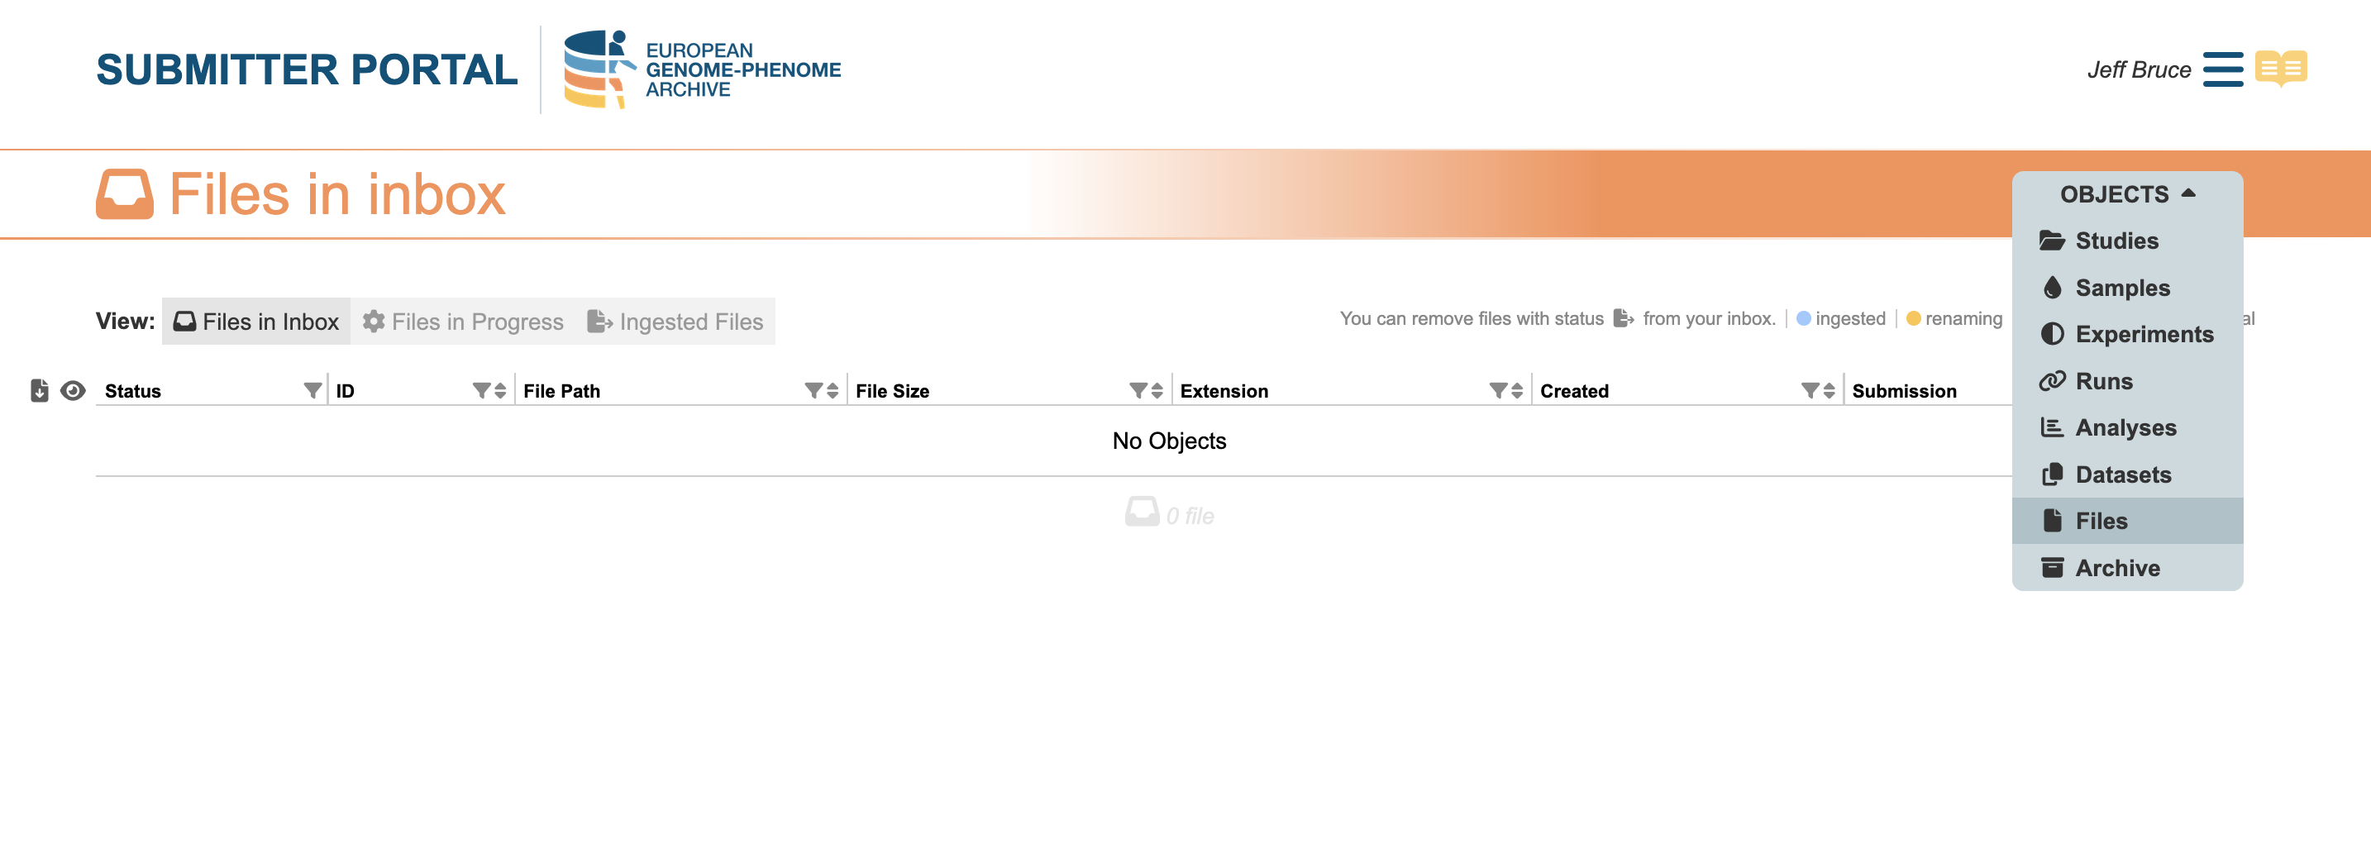Click the Extension column filter icon

(x=1497, y=391)
